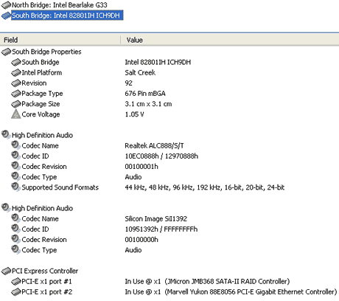
Task: Click the chip icon beside Revision
Action: [16, 83]
